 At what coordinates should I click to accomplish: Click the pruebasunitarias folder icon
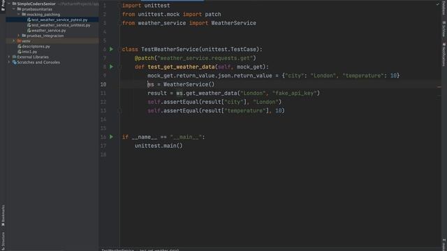coord(19,9)
